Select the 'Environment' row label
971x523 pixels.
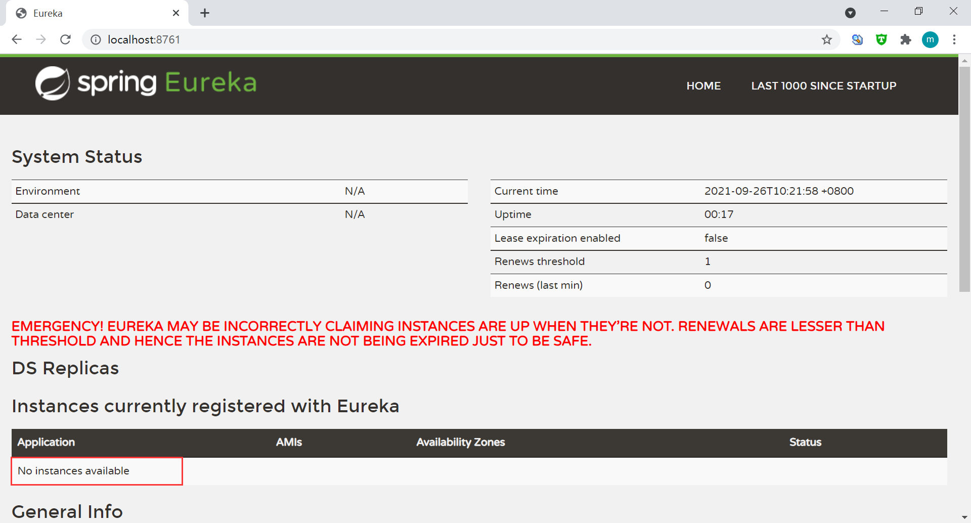(48, 191)
